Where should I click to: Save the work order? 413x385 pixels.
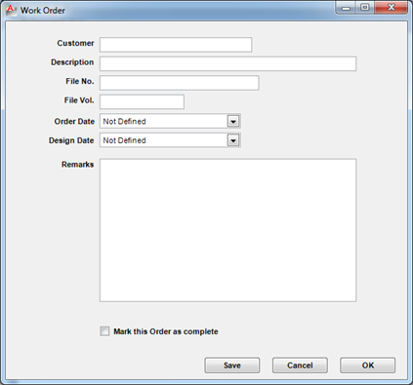point(232,366)
